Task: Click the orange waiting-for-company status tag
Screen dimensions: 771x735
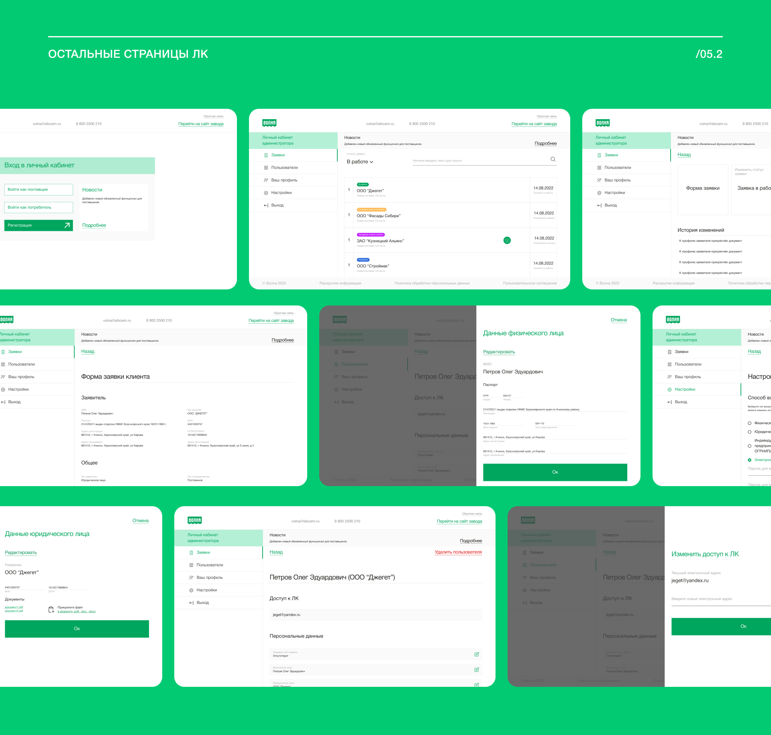Action: coord(371,210)
